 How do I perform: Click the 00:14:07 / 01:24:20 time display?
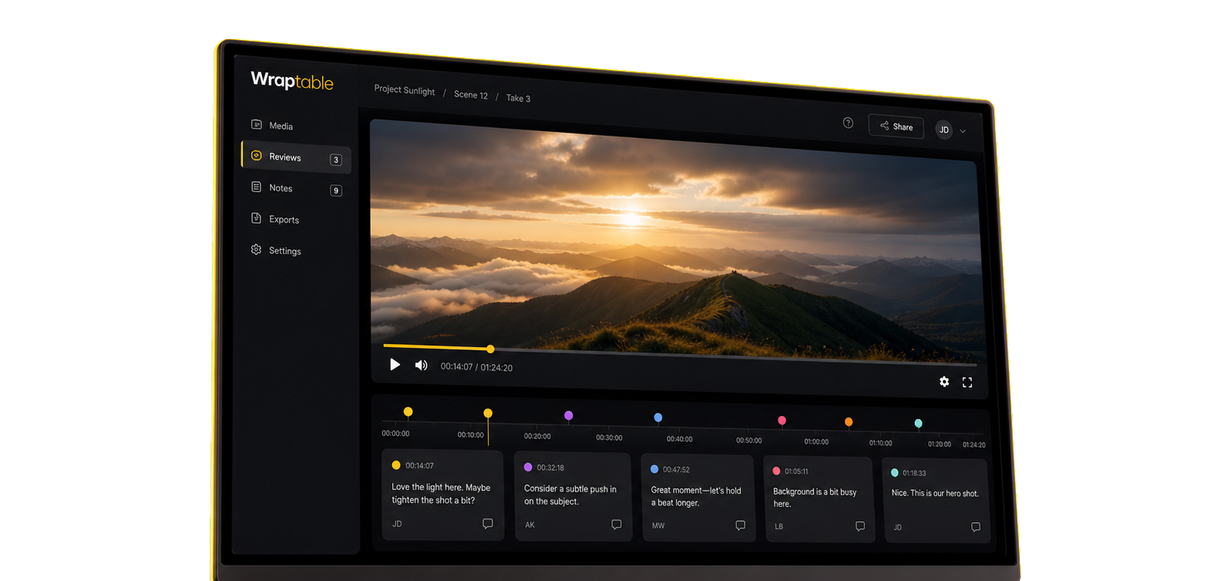click(476, 367)
